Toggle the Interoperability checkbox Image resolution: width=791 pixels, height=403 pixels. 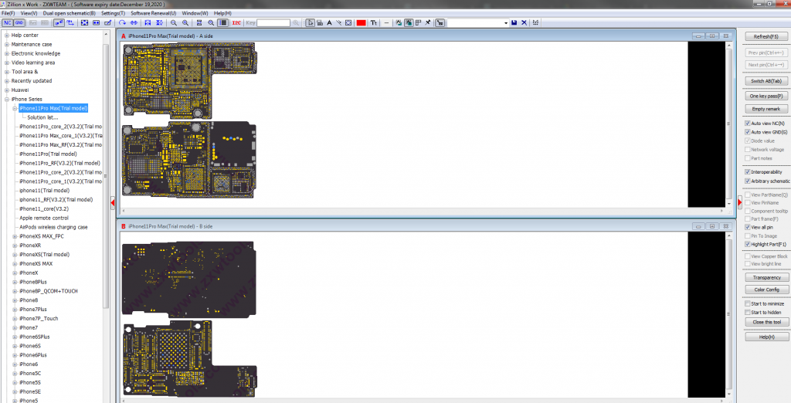tap(747, 171)
